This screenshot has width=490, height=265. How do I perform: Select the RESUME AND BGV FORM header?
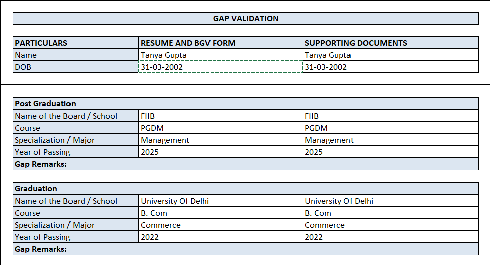point(221,43)
